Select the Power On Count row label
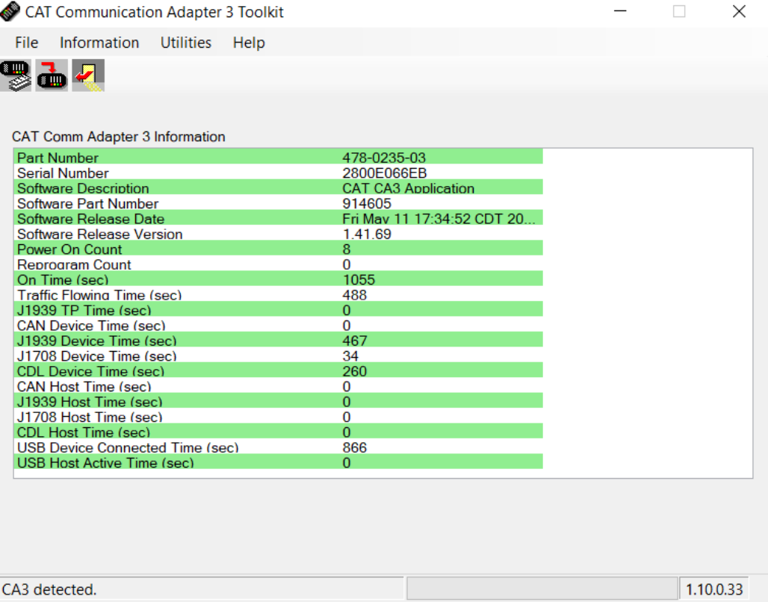 69,249
